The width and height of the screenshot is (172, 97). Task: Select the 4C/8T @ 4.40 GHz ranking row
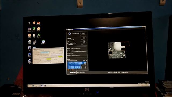[77, 65]
